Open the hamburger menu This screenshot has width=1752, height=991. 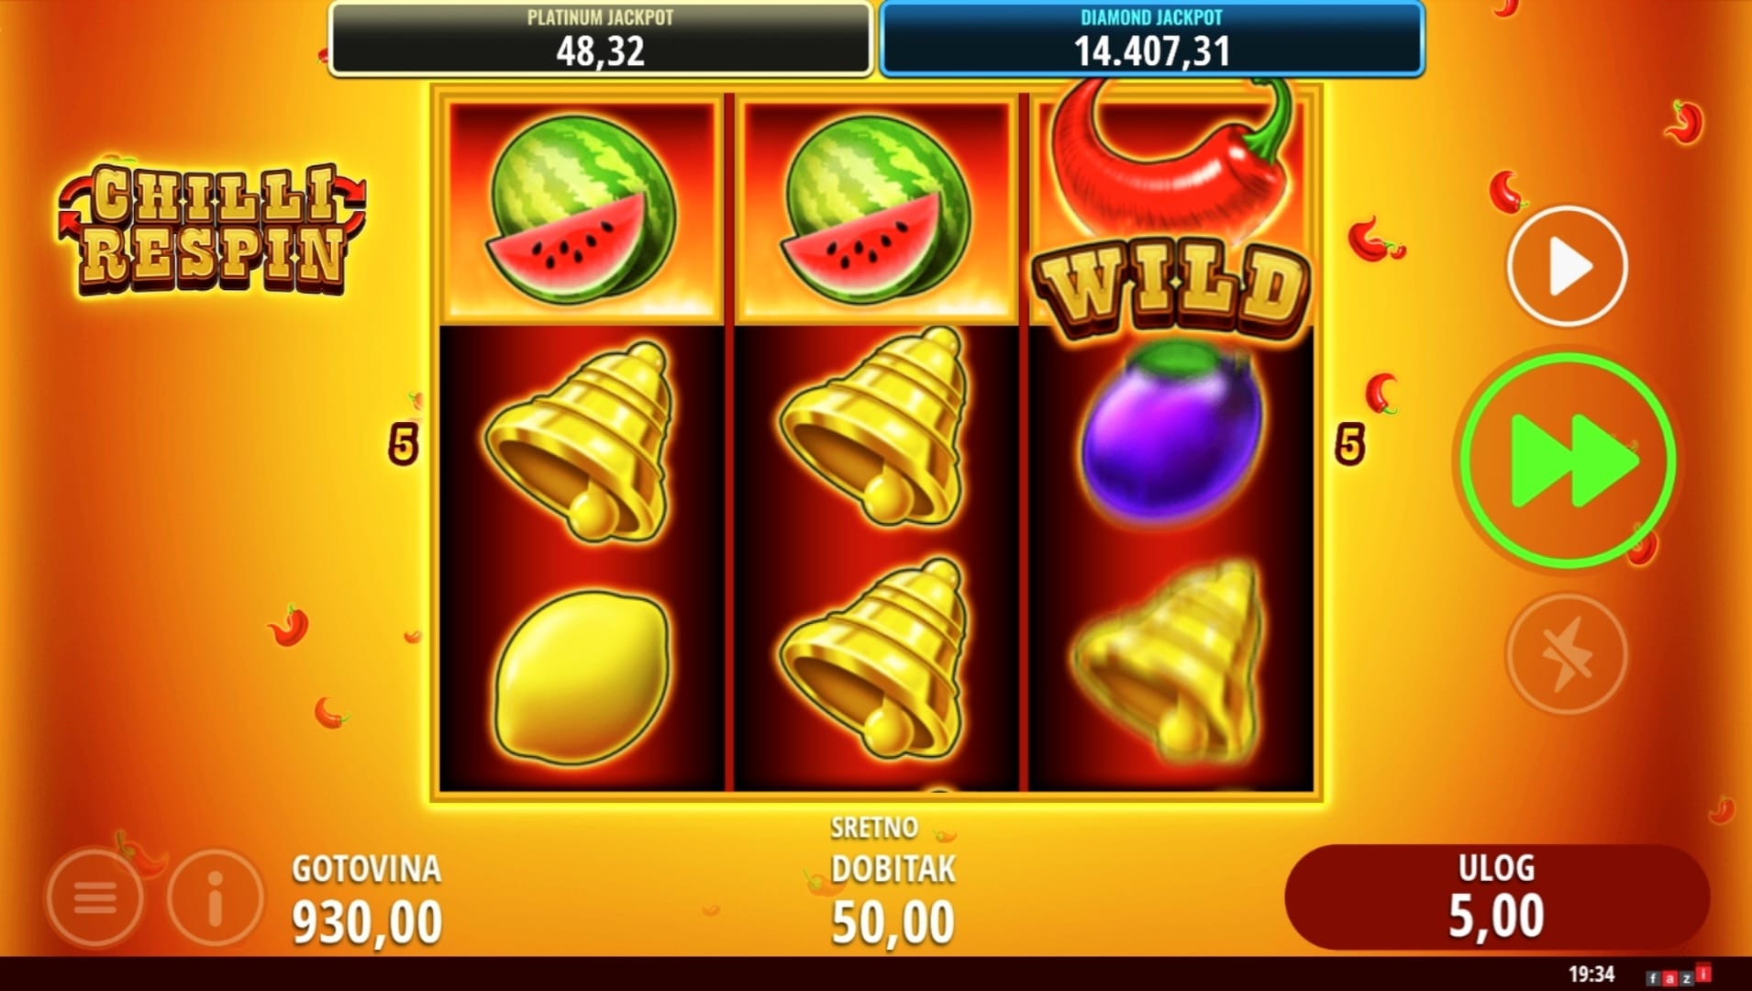click(94, 897)
